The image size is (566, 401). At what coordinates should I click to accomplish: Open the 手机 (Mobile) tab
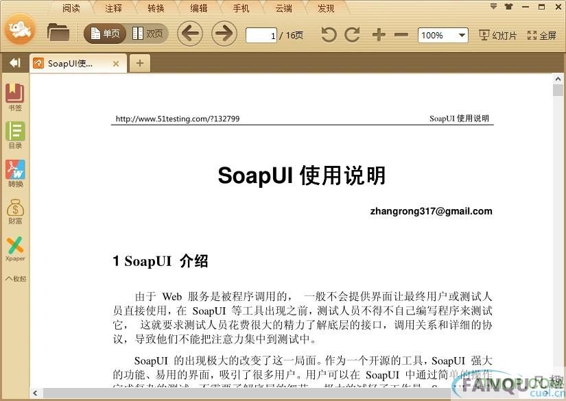(x=241, y=8)
